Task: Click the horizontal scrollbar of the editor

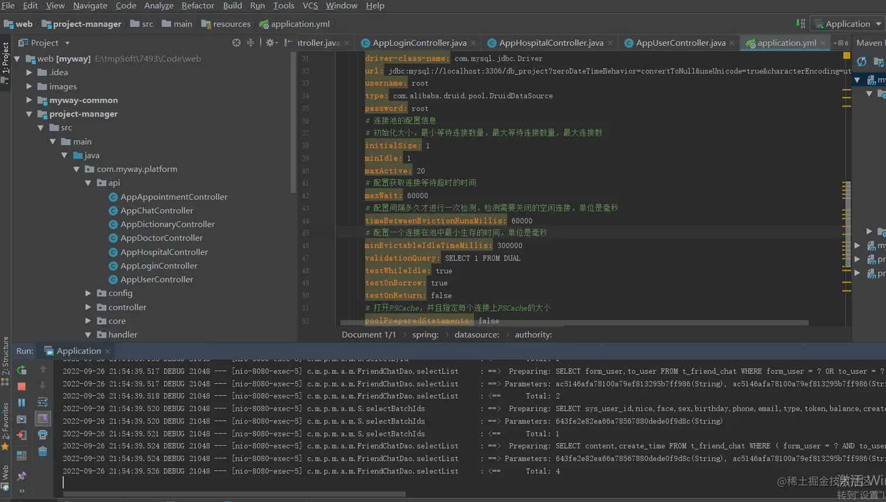Action: click(574, 323)
